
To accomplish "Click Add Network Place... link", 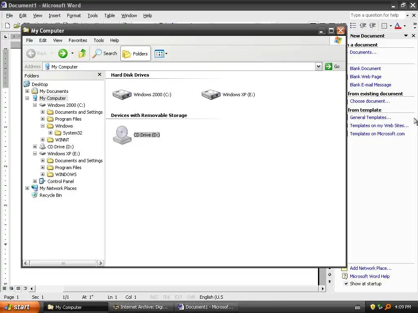I will point(371,268).
